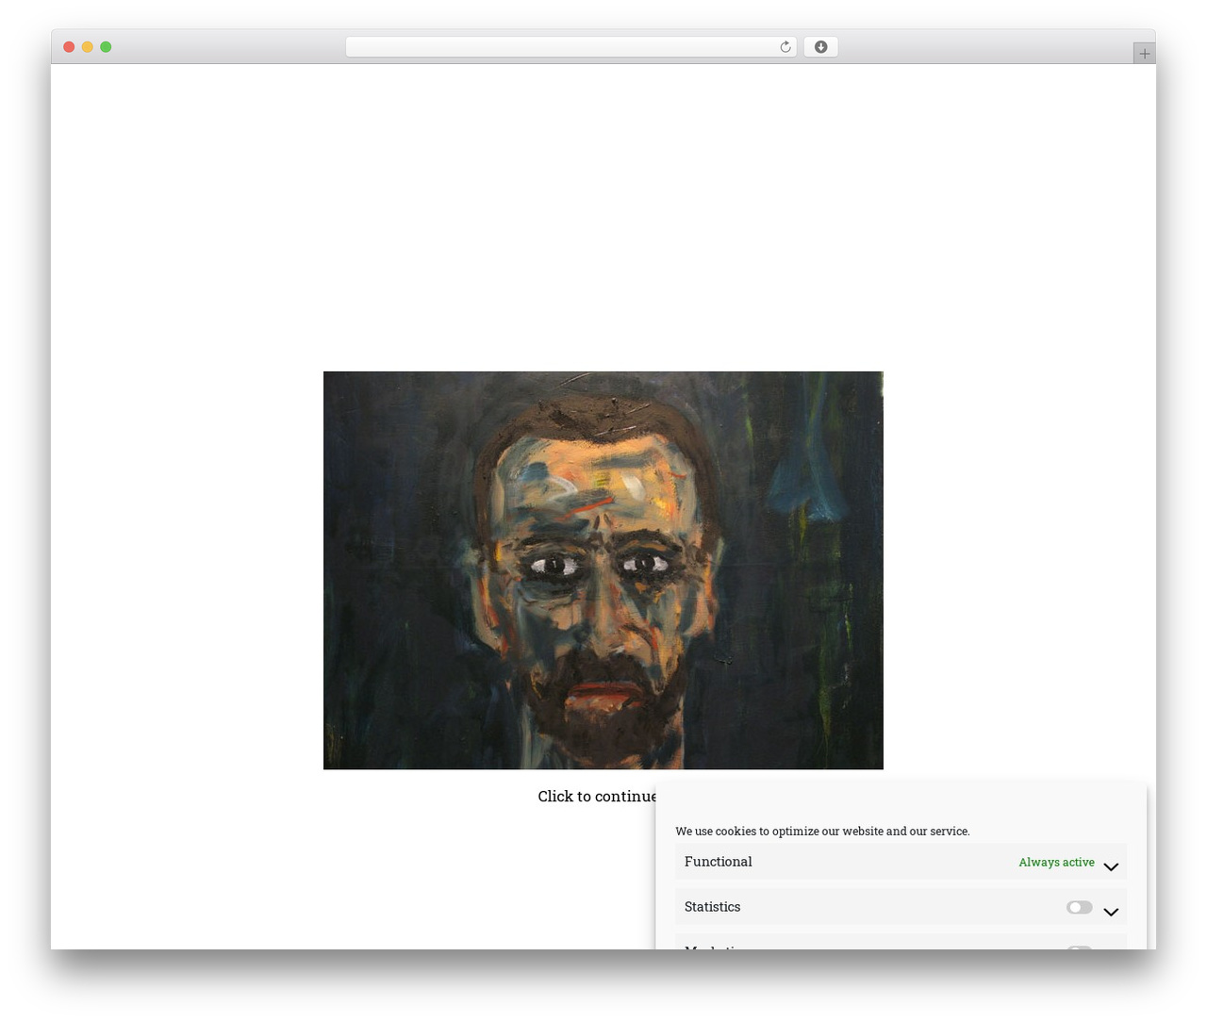Click the 'Click to continue' link
Screen dimensions: 1207x1022
tap(597, 796)
